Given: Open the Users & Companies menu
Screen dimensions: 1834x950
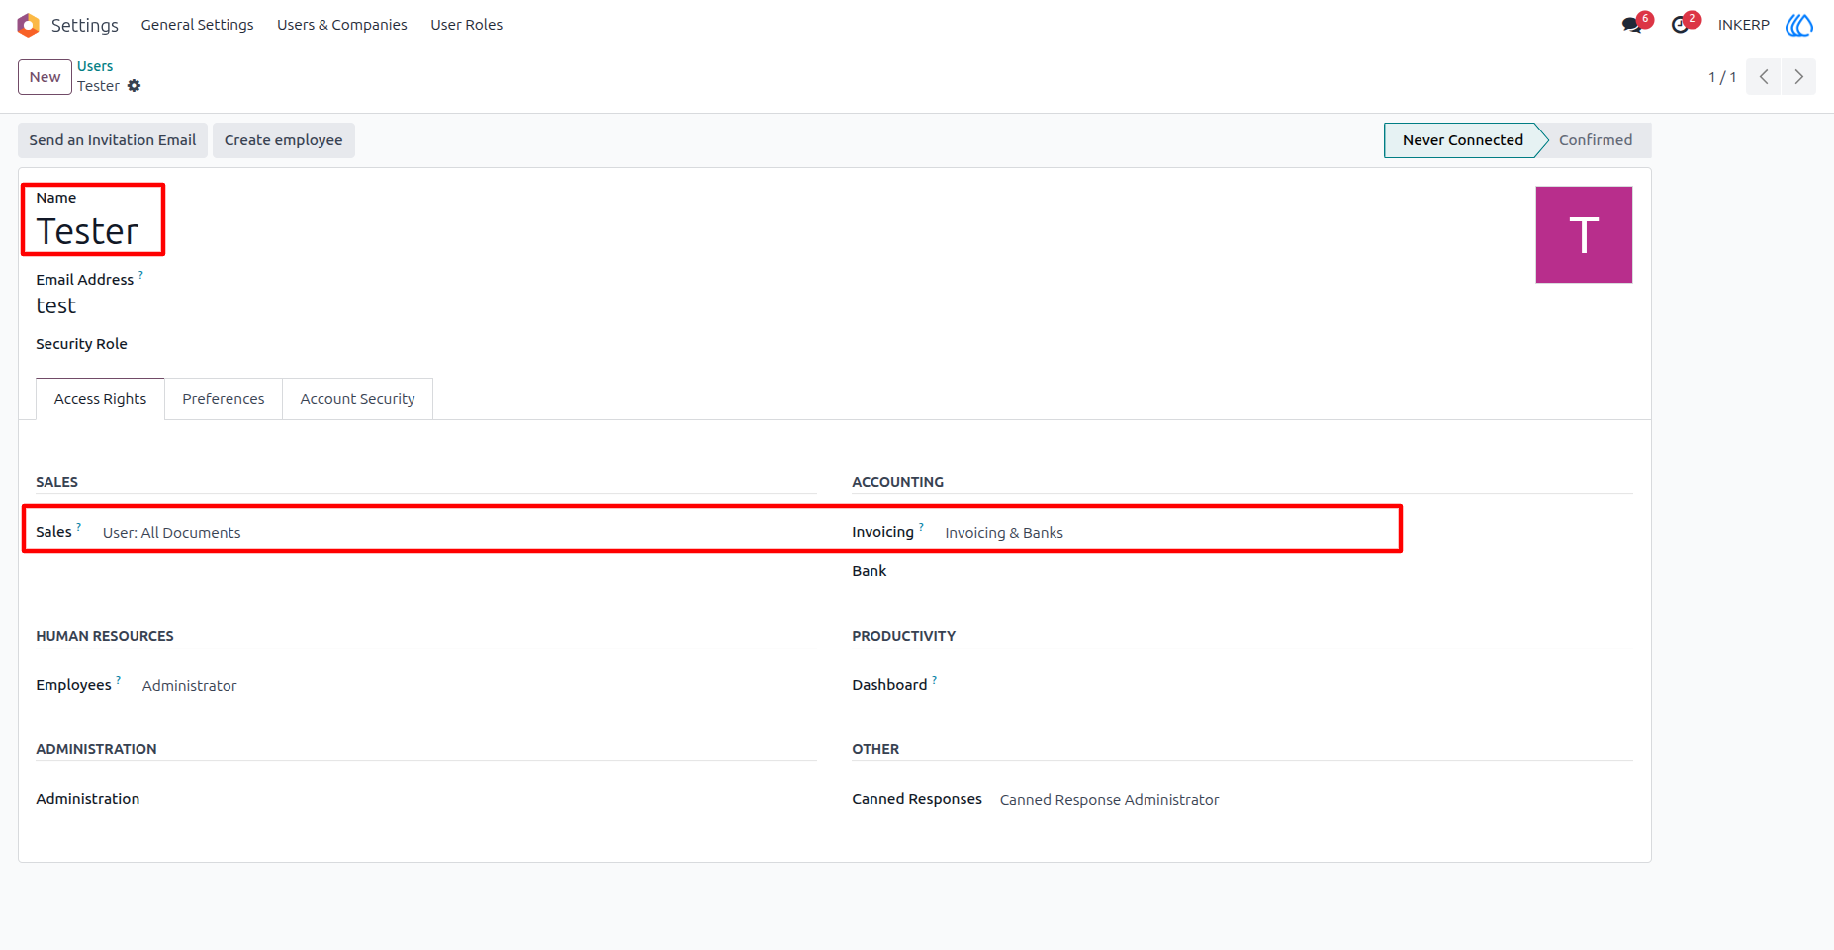Looking at the screenshot, I should [342, 25].
